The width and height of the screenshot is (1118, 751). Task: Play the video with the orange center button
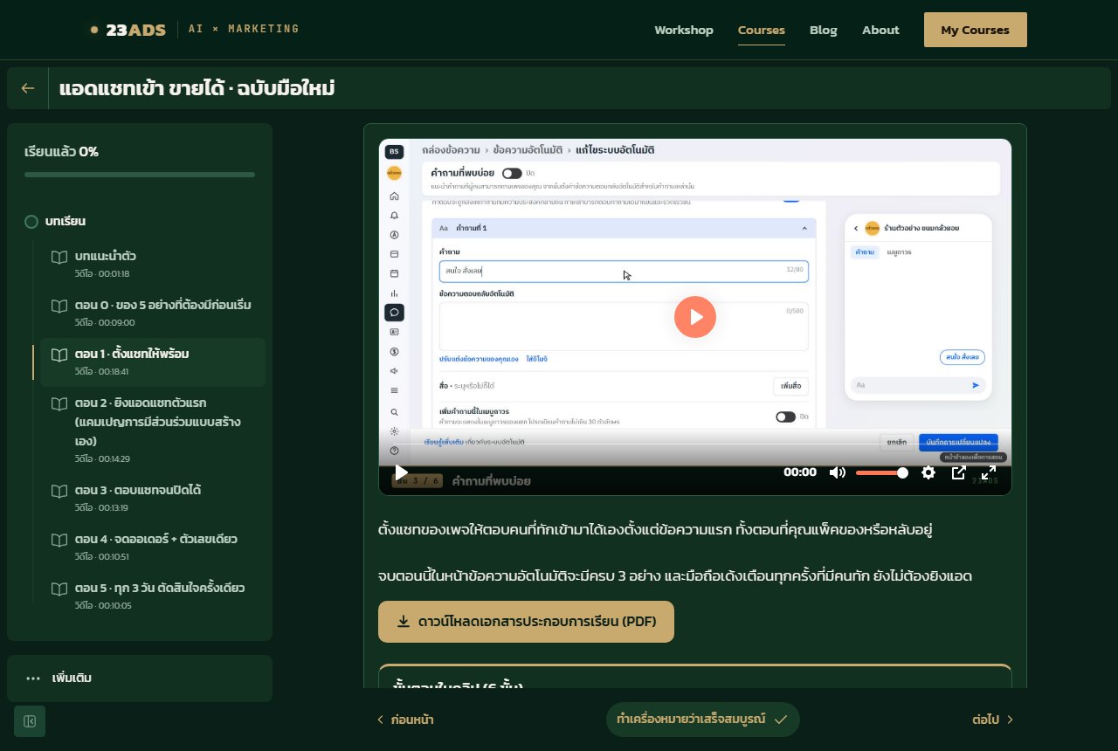(695, 317)
